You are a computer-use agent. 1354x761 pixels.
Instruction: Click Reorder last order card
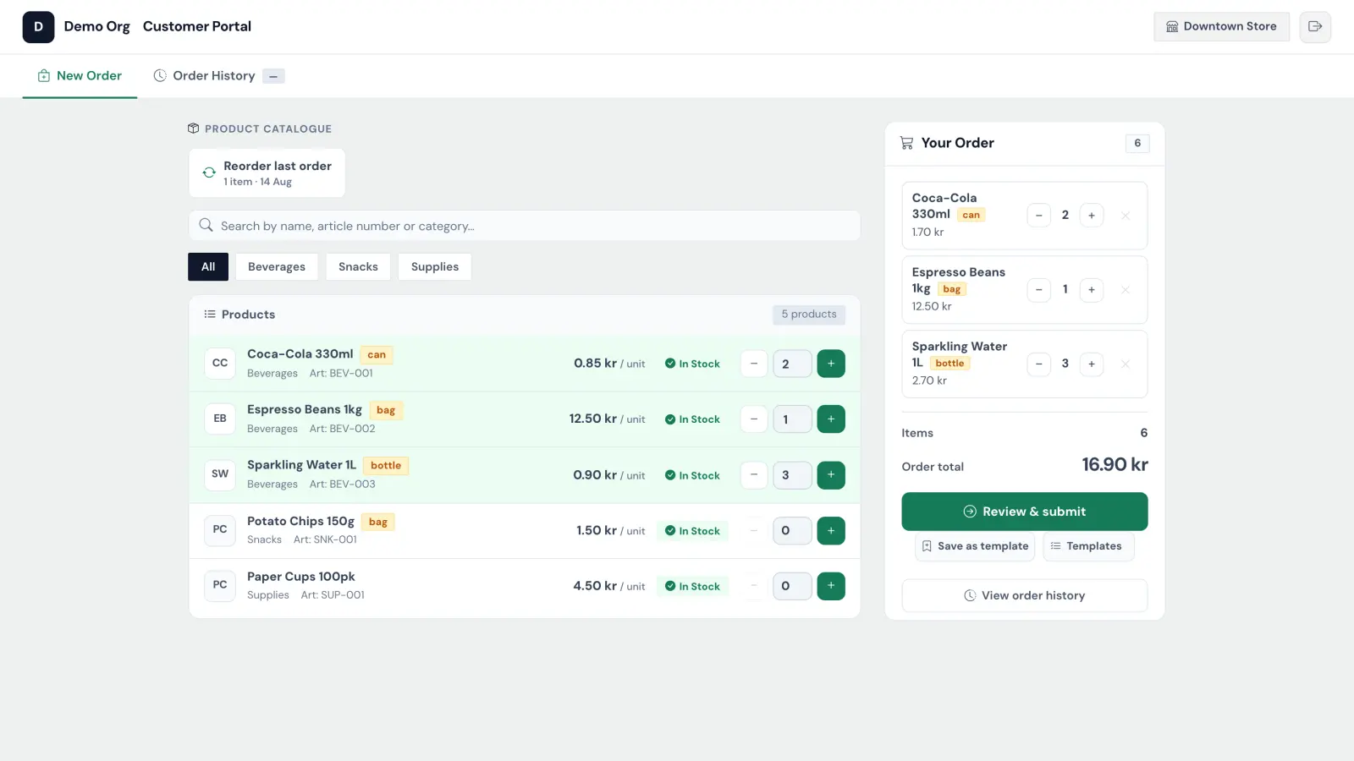click(x=267, y=173)
